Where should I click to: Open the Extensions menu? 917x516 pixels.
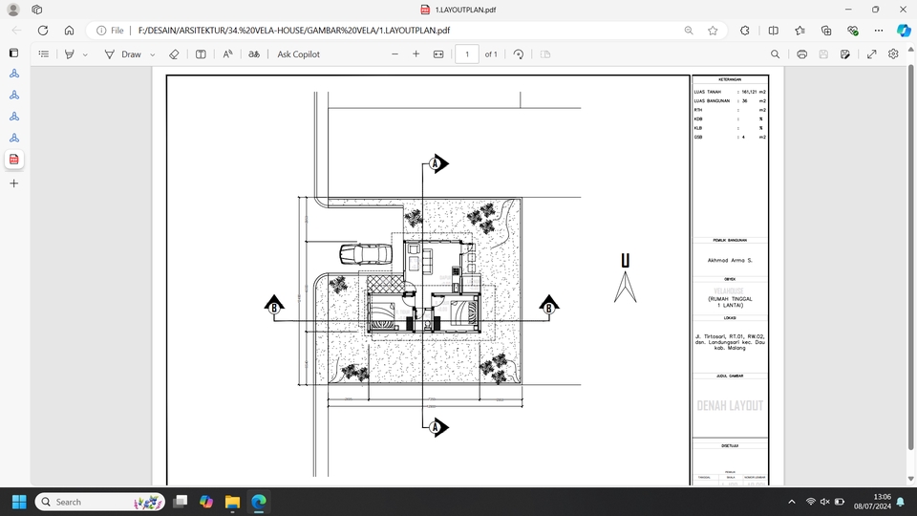pyautogui.click(x=744, y=31)
